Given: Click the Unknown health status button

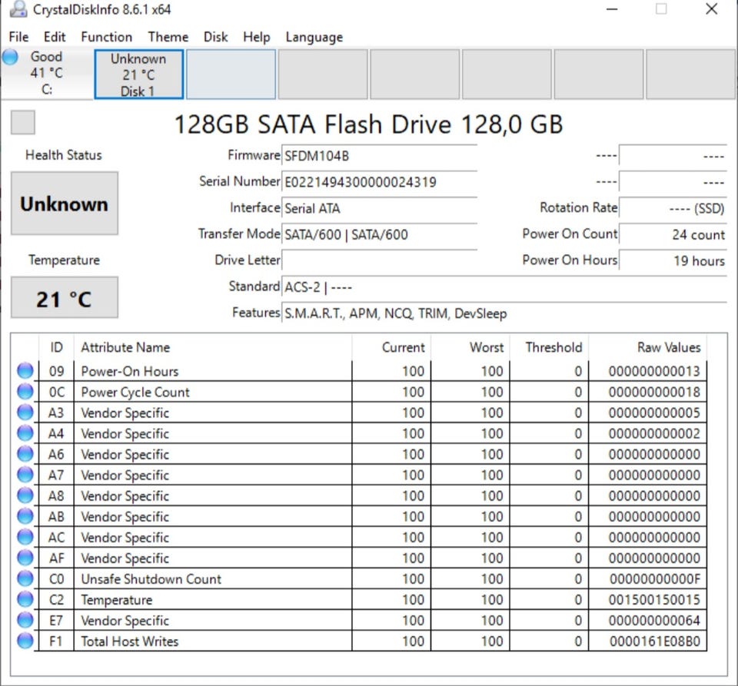Looking at the screenshot, I should [65, 204].
